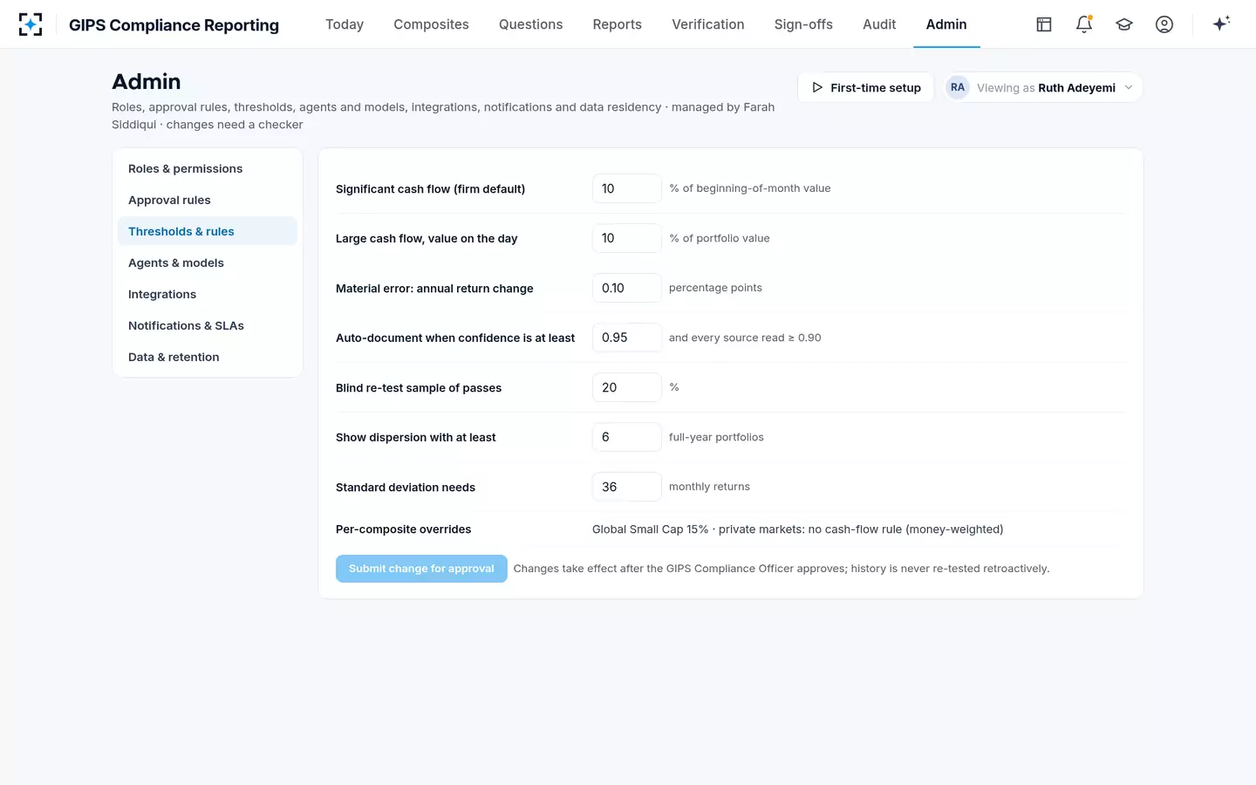Go to the Today tab
The image size is (1256, 785).
[x=345, y=24]
